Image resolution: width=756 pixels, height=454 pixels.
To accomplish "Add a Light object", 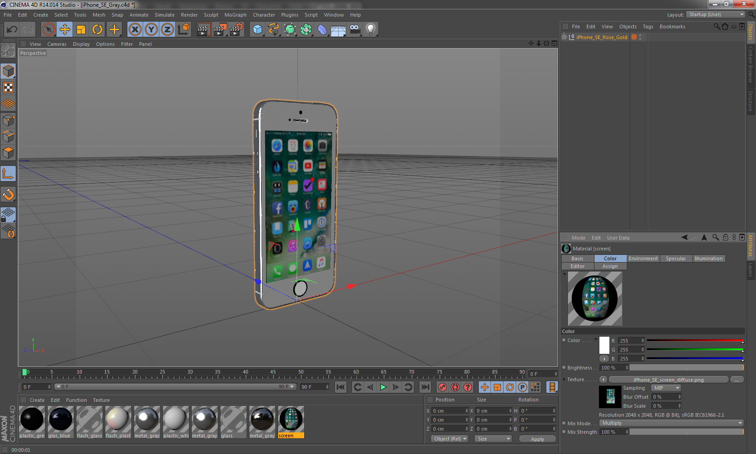I will 371,30.
